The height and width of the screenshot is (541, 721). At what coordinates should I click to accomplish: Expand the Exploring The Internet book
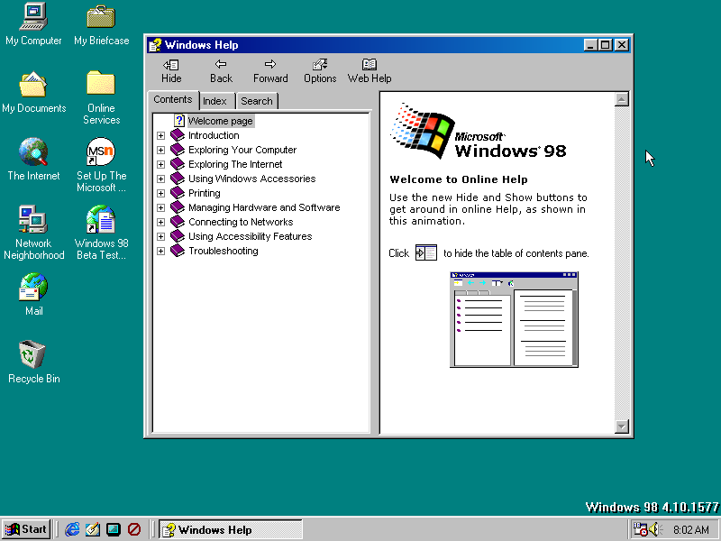point(160,164)
